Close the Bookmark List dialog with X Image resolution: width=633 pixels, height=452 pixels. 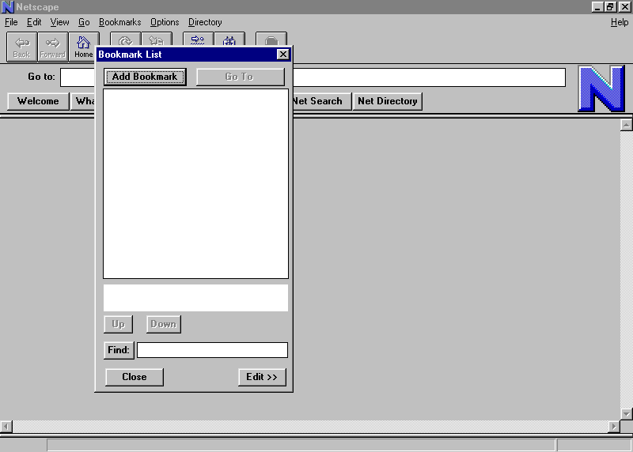(283, 55)
